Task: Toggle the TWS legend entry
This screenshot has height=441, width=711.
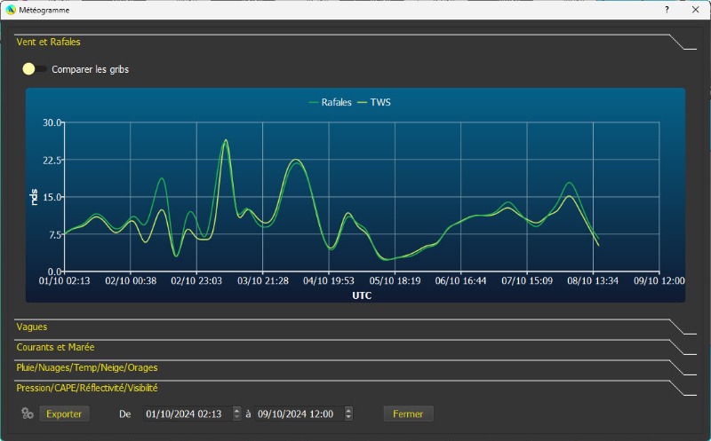Action: (374, 102)
